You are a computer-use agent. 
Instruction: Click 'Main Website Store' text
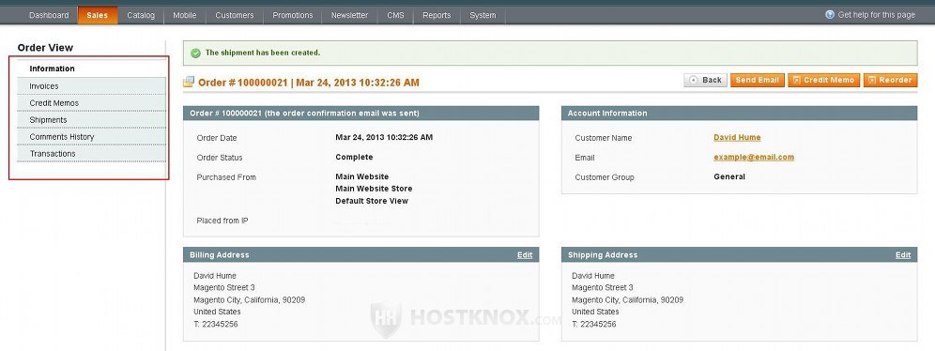point(374,189)
